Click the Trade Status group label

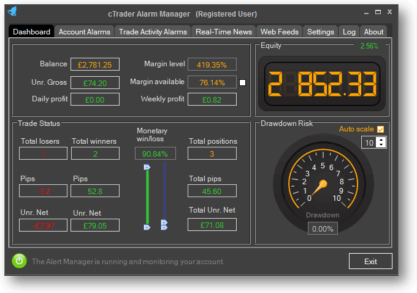click(39, 123)
